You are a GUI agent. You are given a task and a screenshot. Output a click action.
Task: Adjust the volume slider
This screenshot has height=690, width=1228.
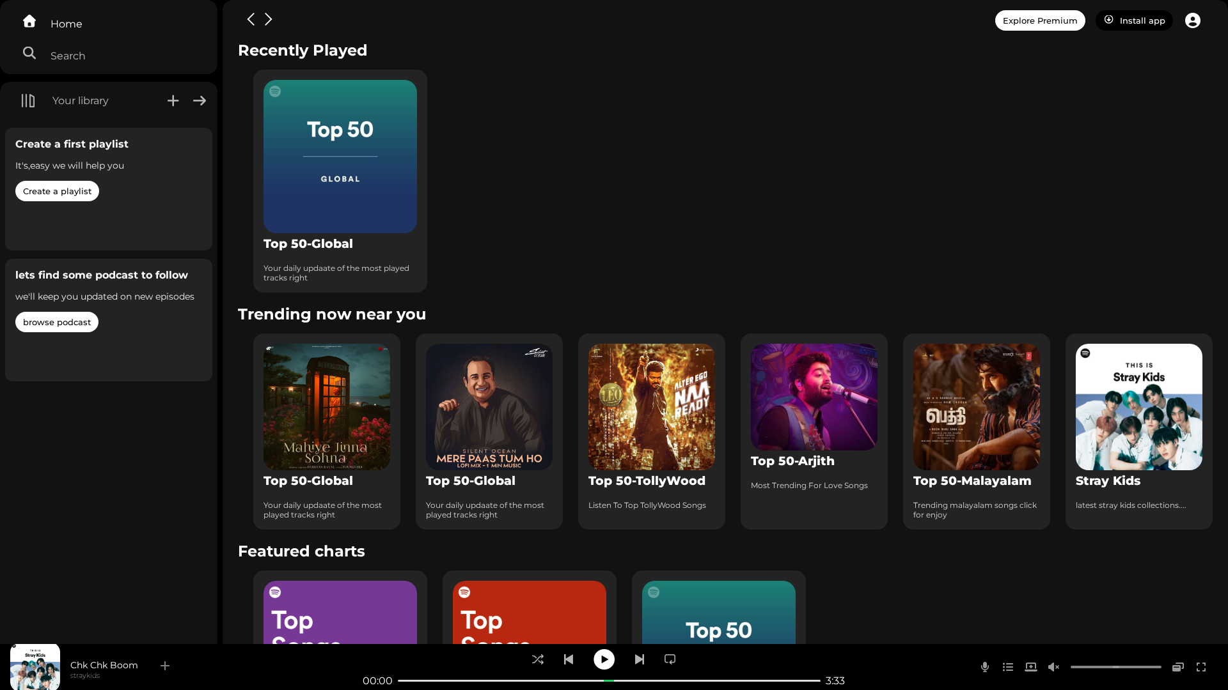pos(1116,667)
